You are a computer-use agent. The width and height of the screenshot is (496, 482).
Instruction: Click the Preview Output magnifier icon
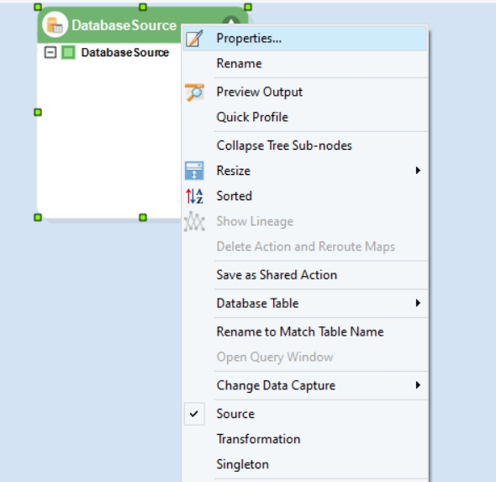(194, 92)
